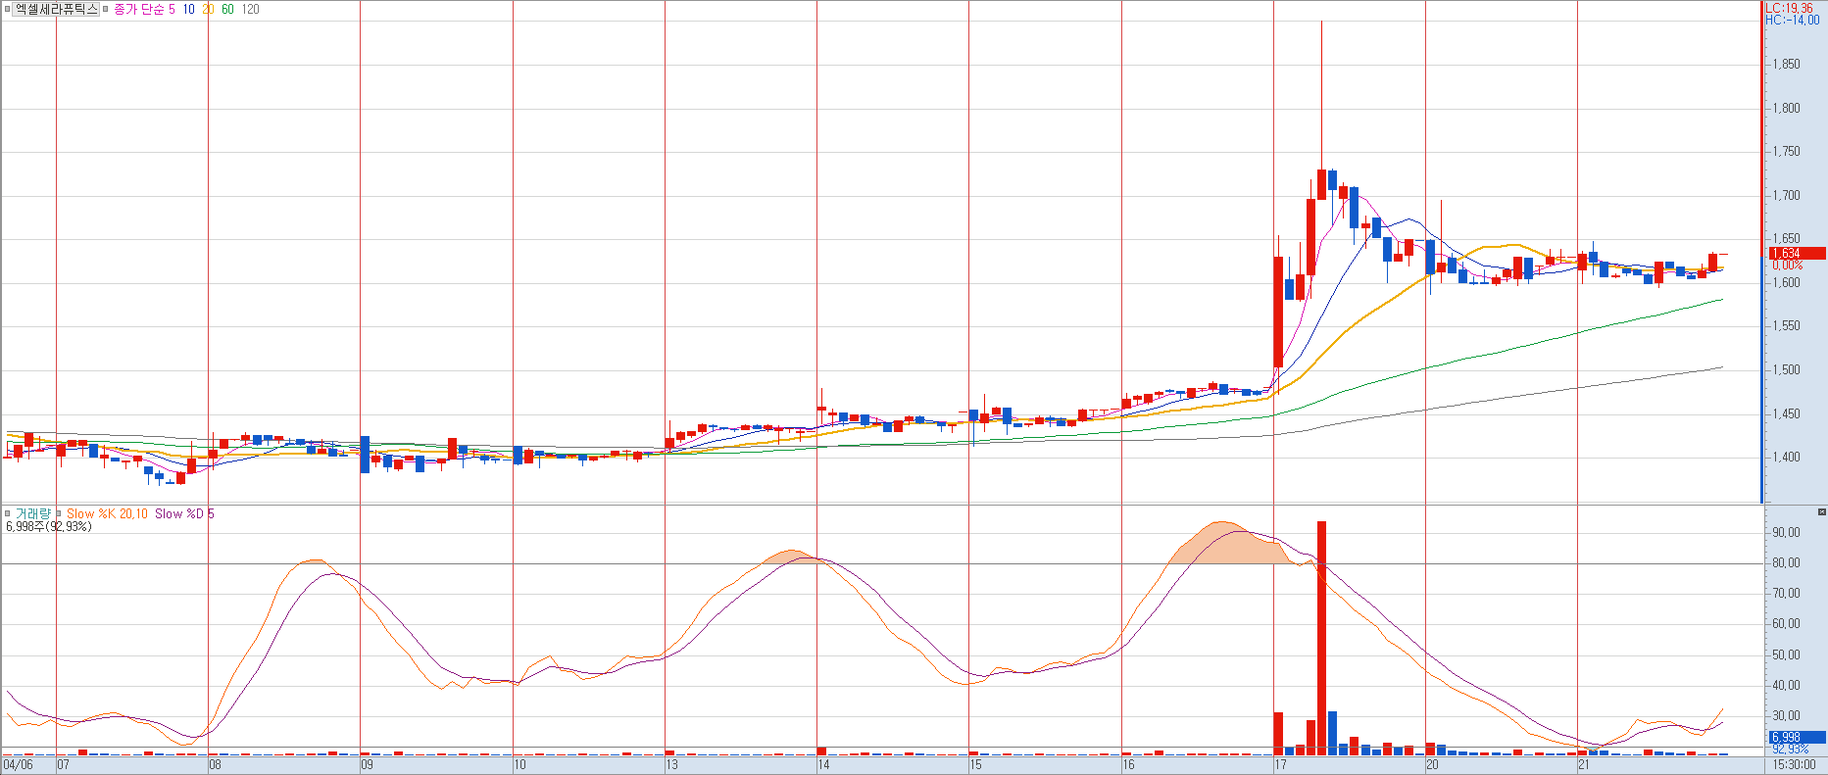Click the 07 date marker on time axis
This screenshot has width=1828, height=775.
click(63, 764)
